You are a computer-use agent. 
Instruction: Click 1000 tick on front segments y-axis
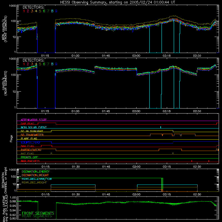12,6
